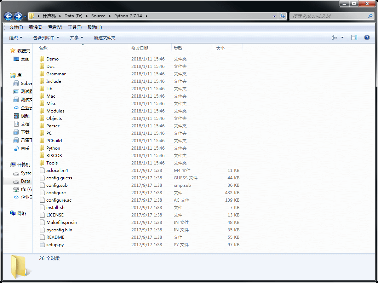Viewport: 378px width, 283px height.
Task: Expand the 包含到库中 dropdown
Action: (46, 37)
